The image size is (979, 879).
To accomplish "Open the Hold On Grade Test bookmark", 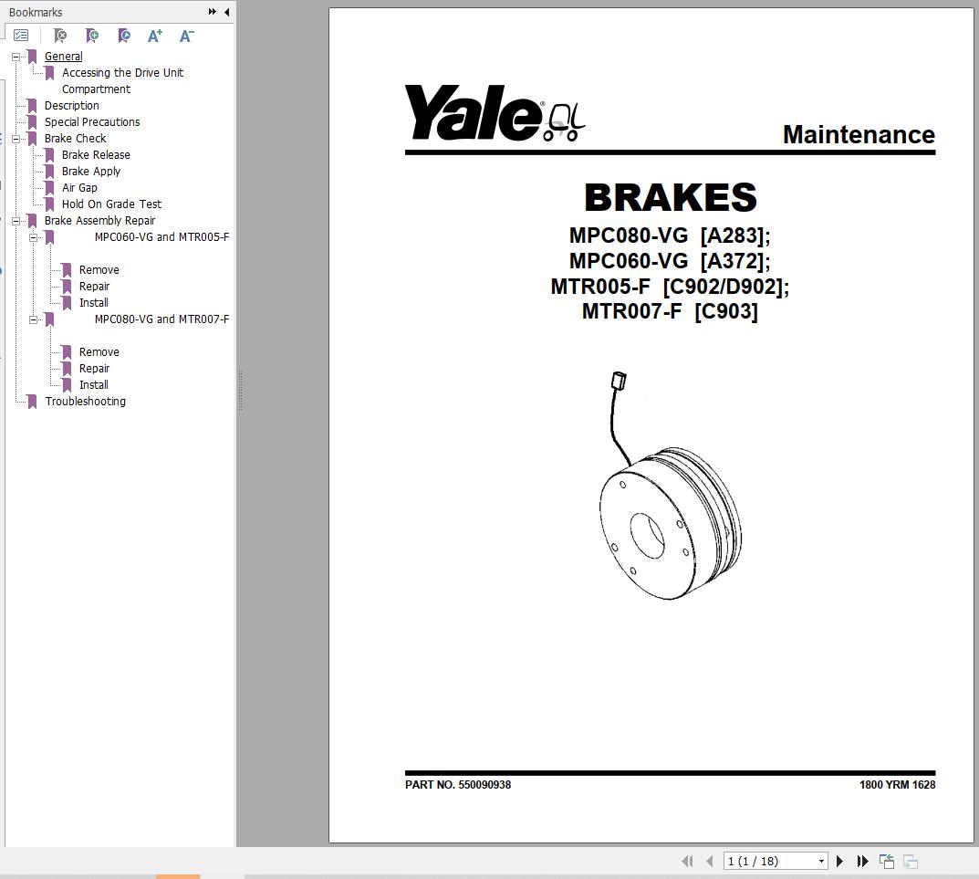I will coord(111,204).
